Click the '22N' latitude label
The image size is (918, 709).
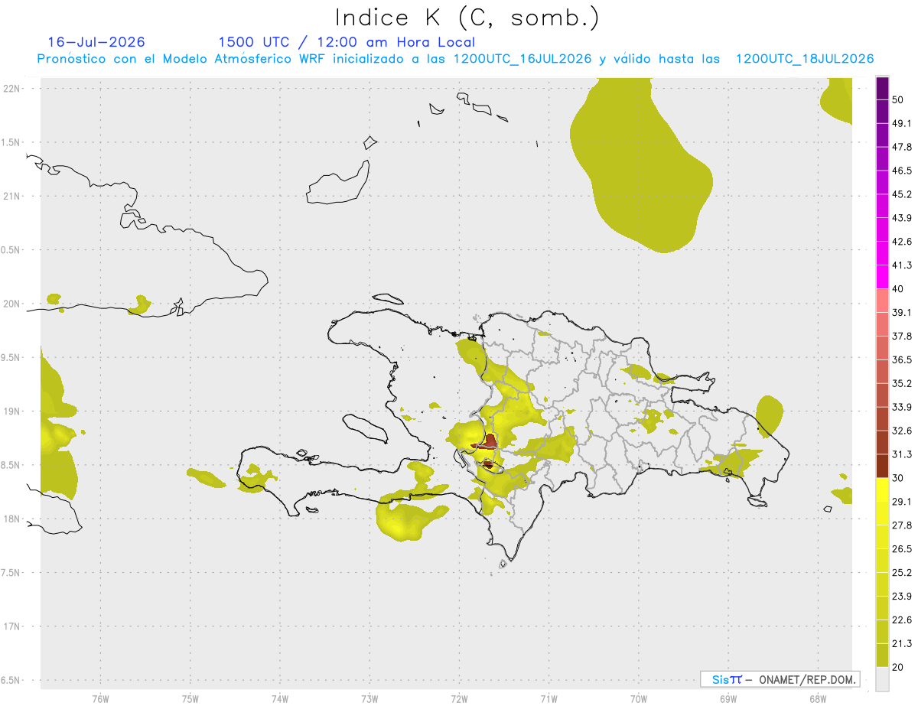tap(11, 88)
